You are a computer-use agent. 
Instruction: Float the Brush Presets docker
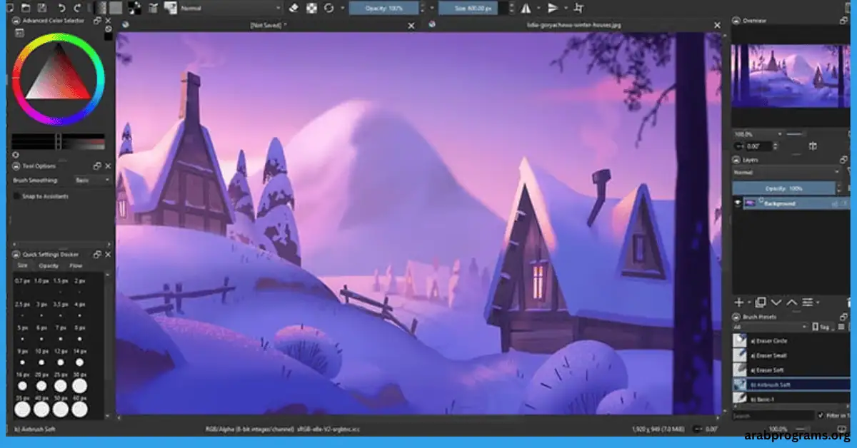tap(843, 316)
